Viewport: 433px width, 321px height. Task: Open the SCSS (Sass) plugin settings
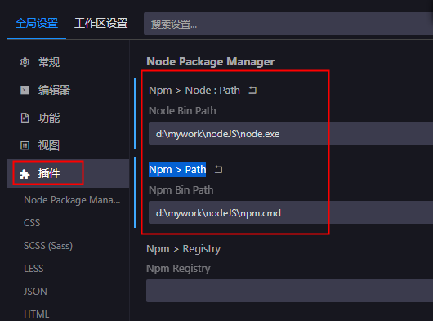coord(48,246)
